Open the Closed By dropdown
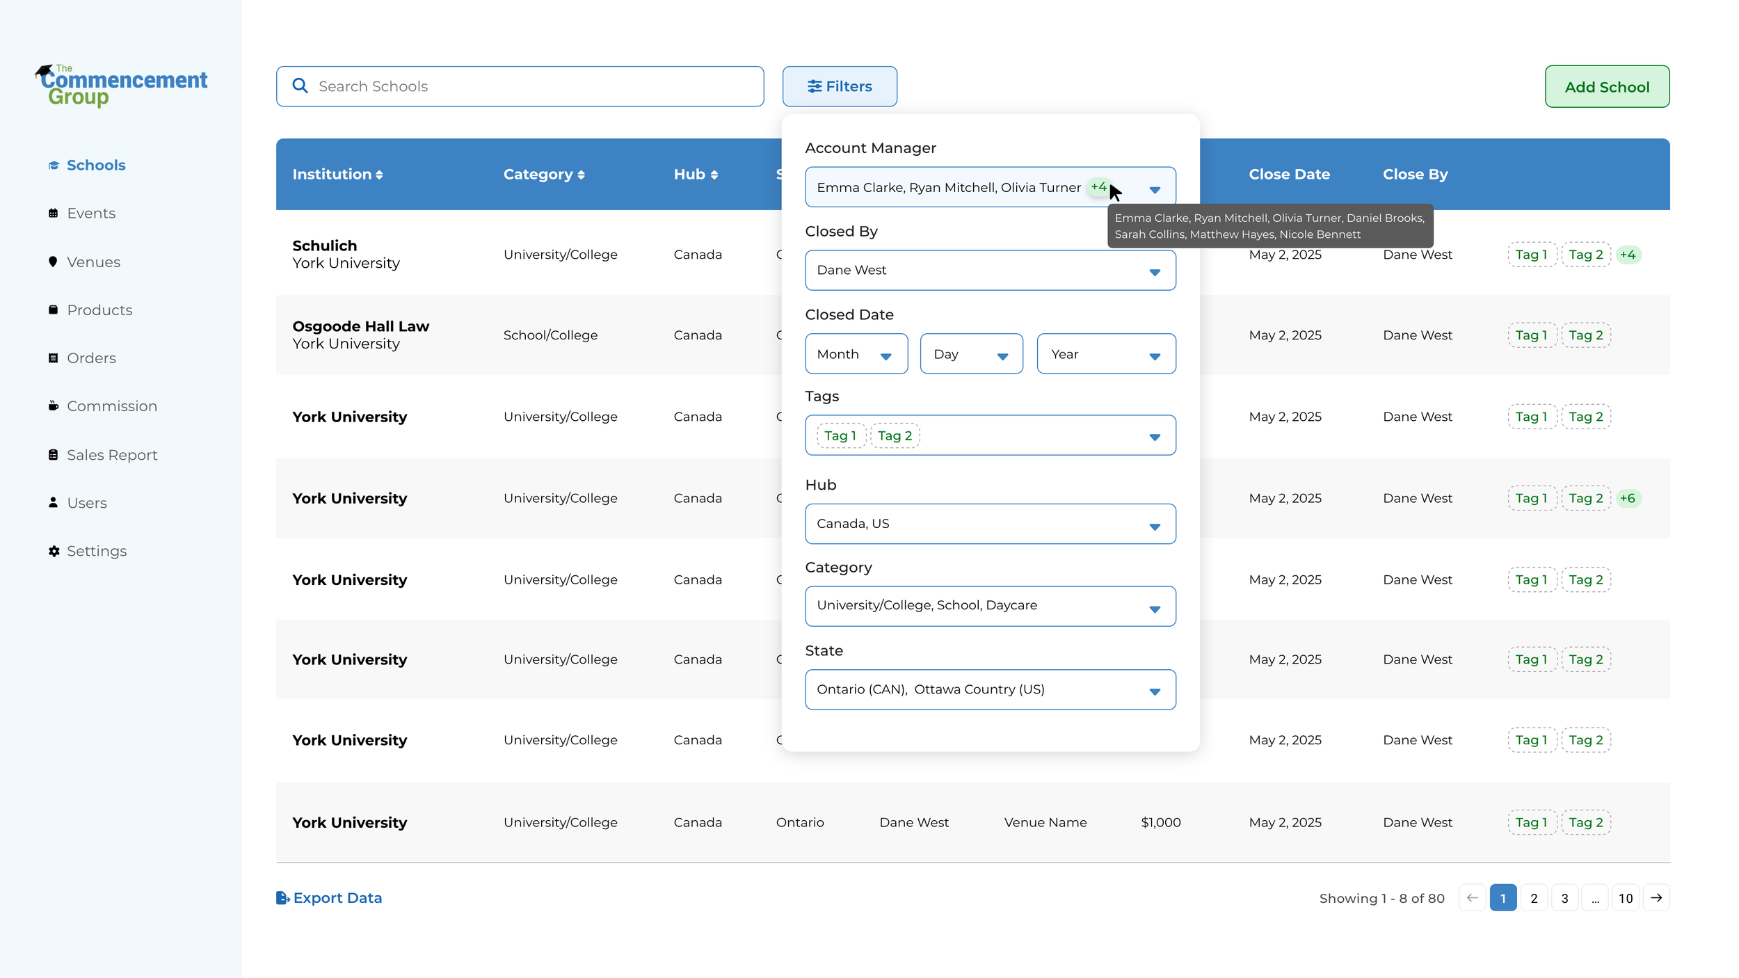The image size is (1739, 978). [1154, 271]
